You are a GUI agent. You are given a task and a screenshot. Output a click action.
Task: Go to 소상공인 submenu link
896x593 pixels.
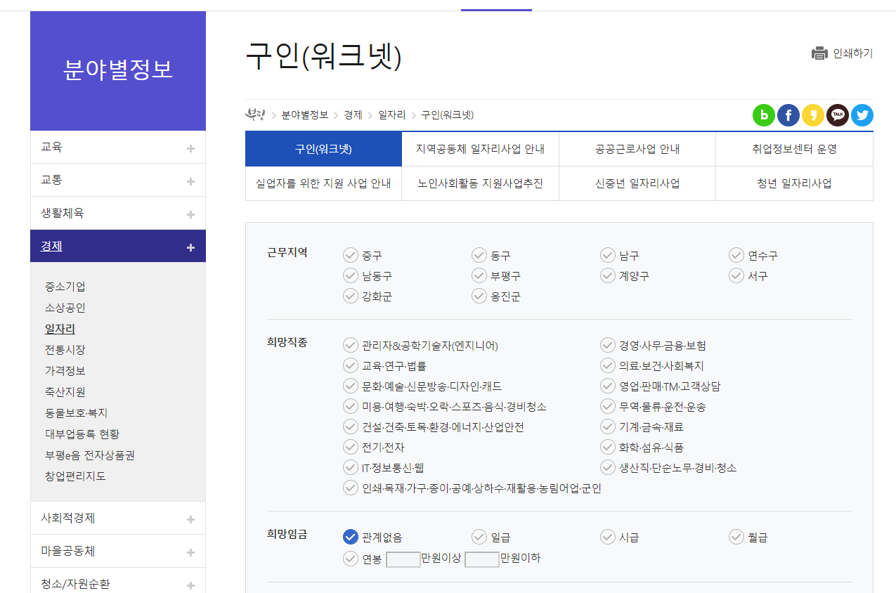click(65, 308)
